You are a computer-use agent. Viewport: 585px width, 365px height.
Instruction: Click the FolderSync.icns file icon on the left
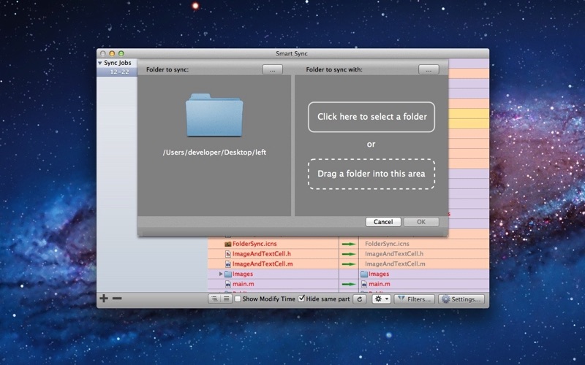[x=228, y=244]
